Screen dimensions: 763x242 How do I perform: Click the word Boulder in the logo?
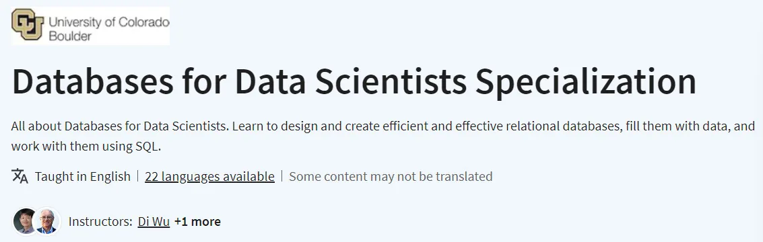pyautogui.click(x=70, y=36)
